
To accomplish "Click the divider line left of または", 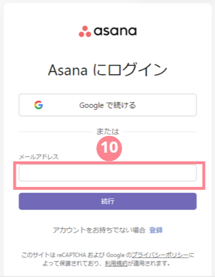I will (56, 132).
